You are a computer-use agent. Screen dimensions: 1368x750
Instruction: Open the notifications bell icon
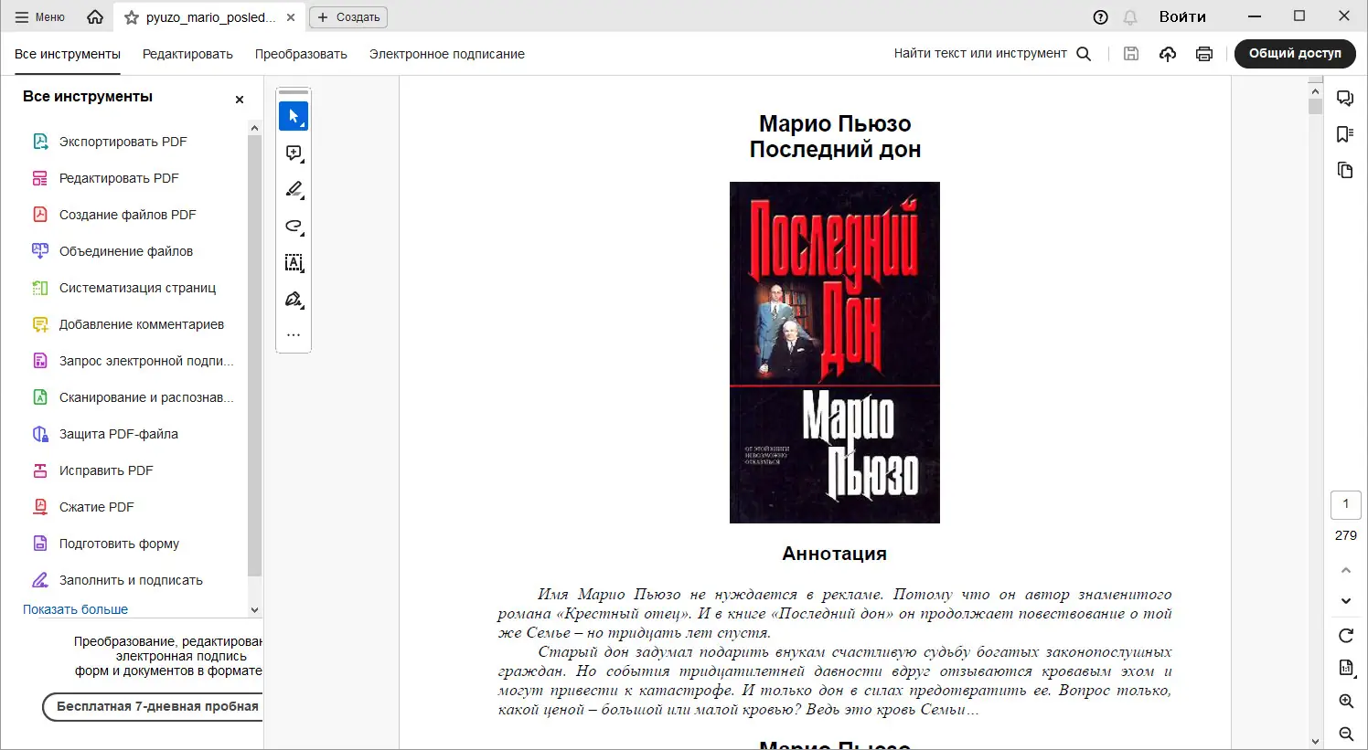pyautogui.click(x=1130, y=17)
